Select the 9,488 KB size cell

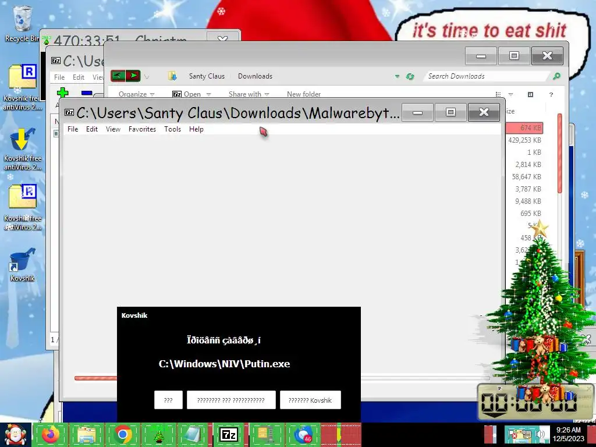(528, 201)
